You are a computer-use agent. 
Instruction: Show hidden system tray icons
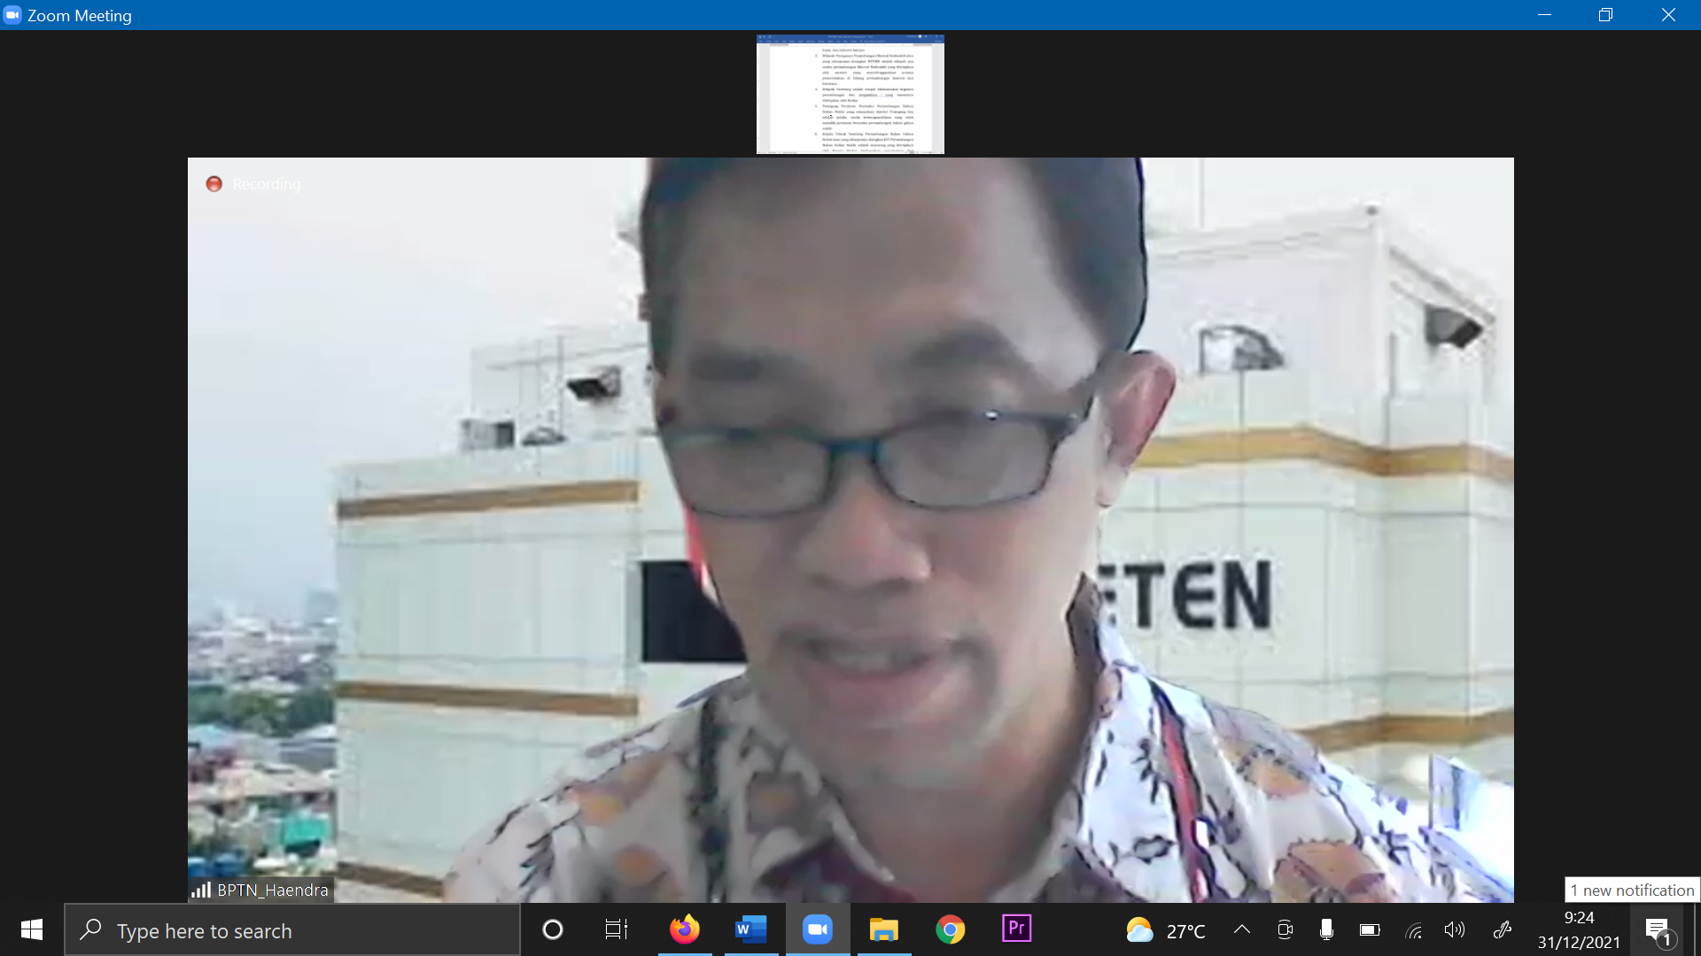click(1242, 929)
